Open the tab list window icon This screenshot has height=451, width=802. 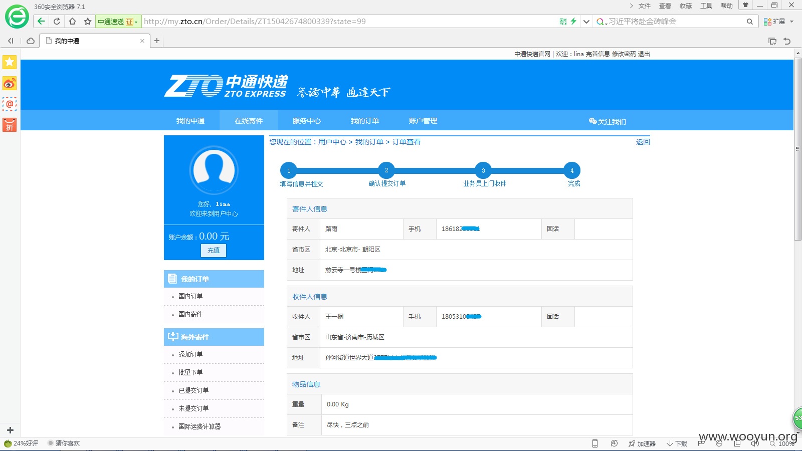tap(772, 41)
